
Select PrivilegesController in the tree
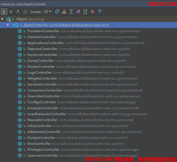(88, 150)
